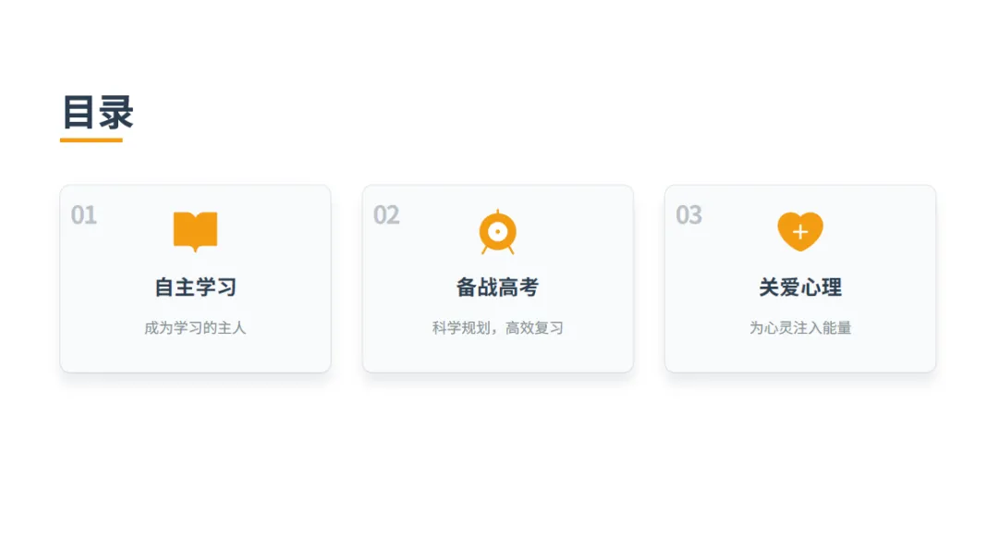Image resolution: width=998 pixels, height=550 pixels.
Task: Click the 目录 heading
Action: [x=97, y=112]
